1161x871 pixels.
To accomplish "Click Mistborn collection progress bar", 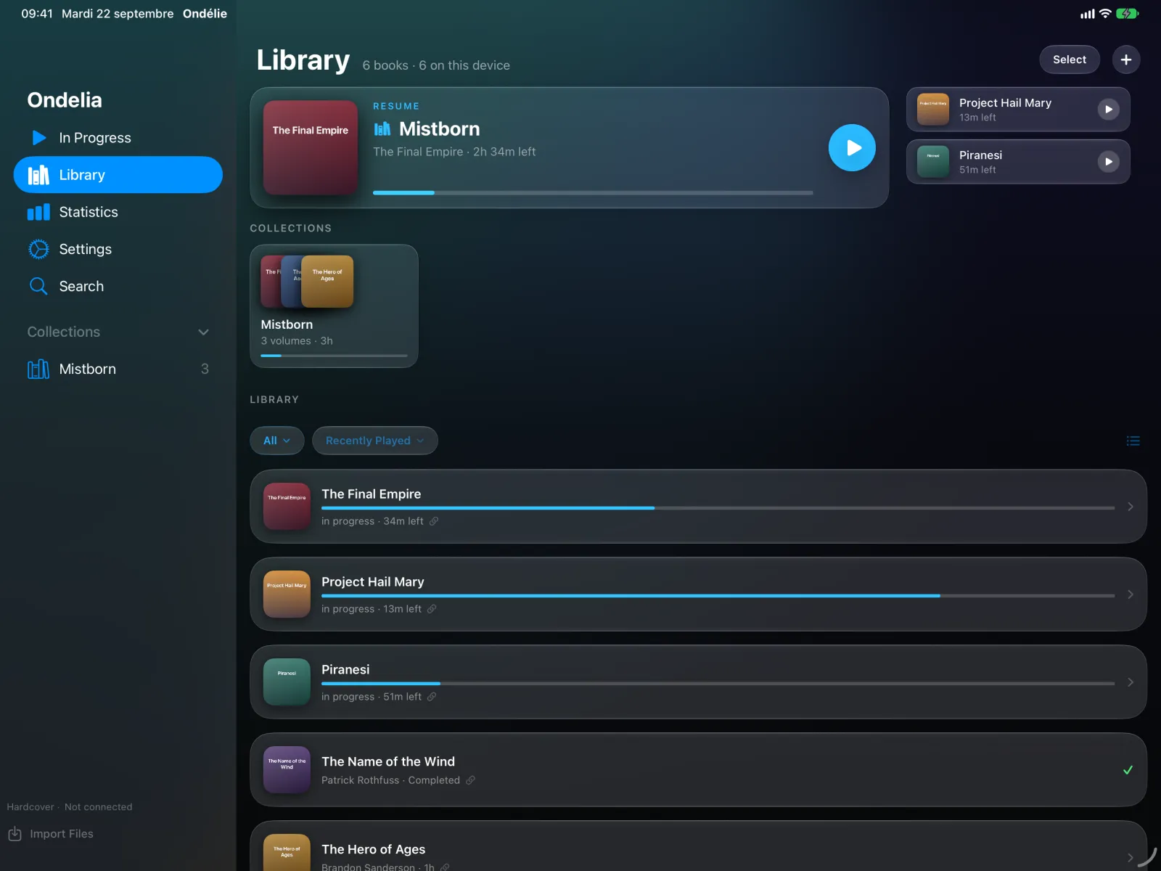I will pyautogui.click(x=334, y=356).
